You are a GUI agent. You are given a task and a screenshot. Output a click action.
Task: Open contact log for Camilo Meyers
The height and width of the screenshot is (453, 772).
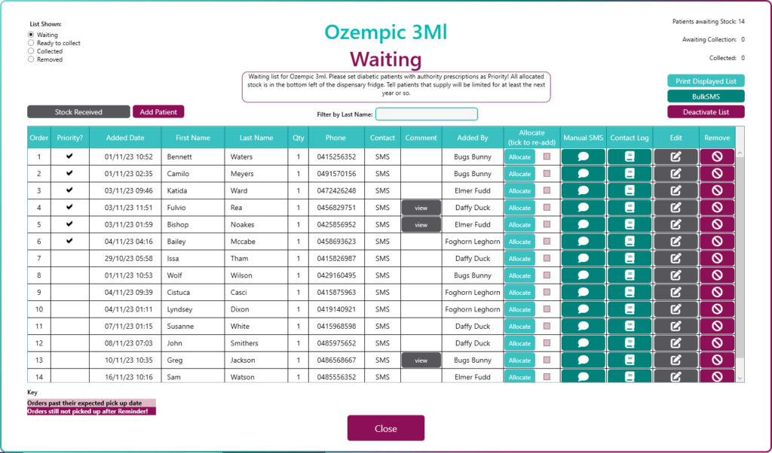click(x=630, y=174)
